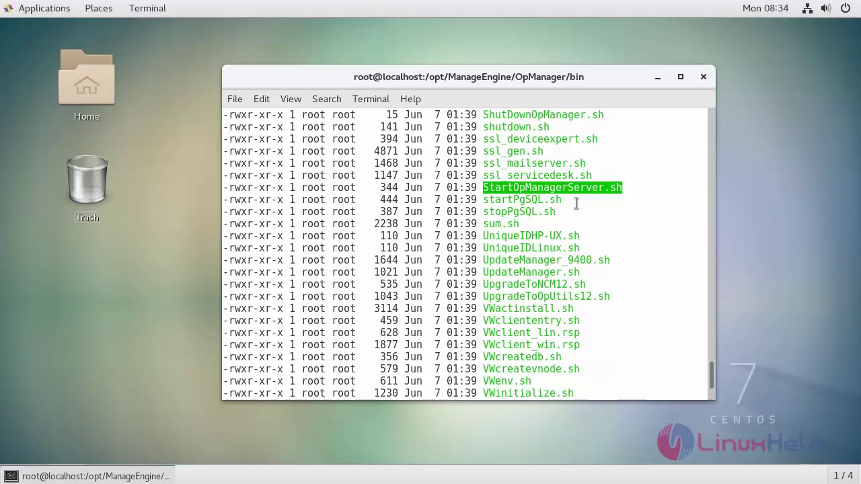This screenshot has height=484, width=861.
Task: Click the highlighted StartOpManagerServer.sh filename
Action: (x=552, y=188)
